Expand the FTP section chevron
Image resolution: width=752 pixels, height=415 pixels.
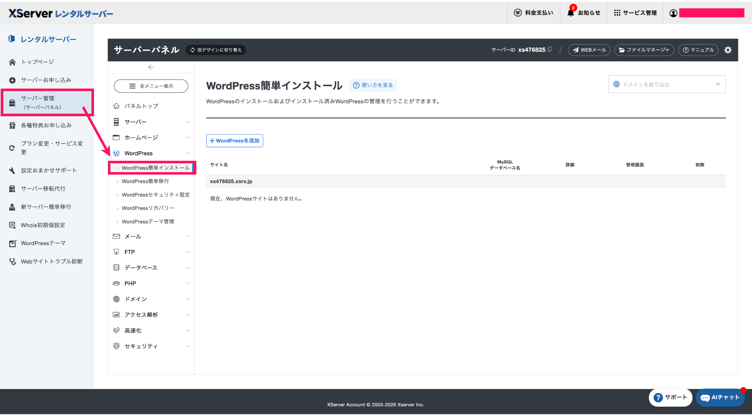188,252
